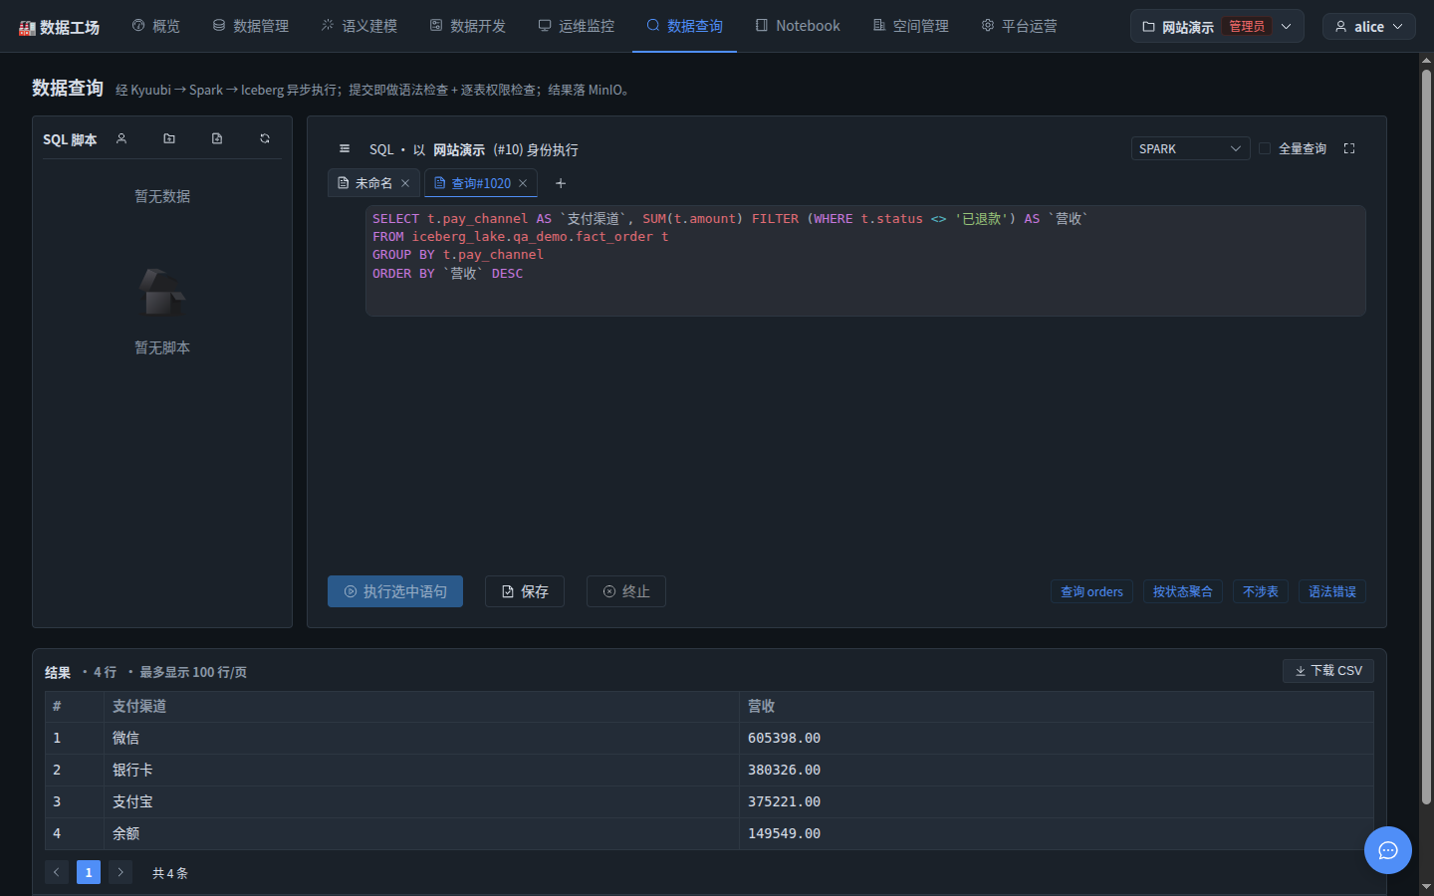
Task: Click the 375221.00 revenue value
Action: coord(784,801)
